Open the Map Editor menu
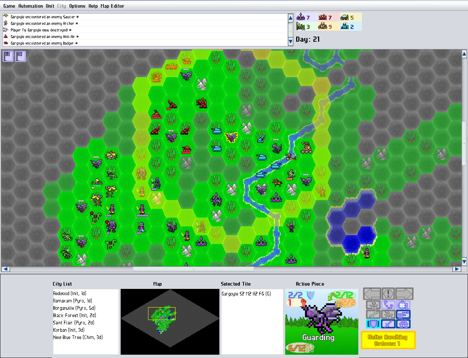 pyautogui.click(x=112, y=6)
